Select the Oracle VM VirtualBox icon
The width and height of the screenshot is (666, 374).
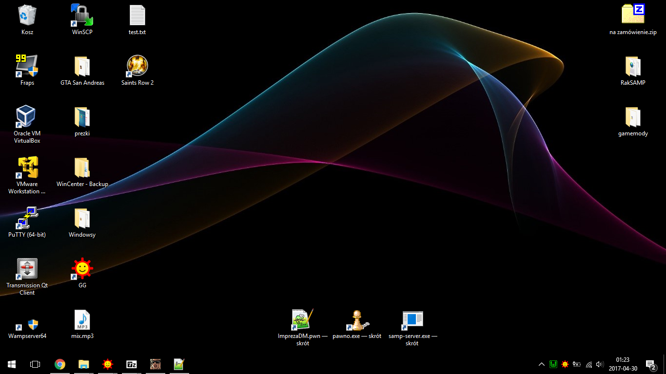pos(27,117)
